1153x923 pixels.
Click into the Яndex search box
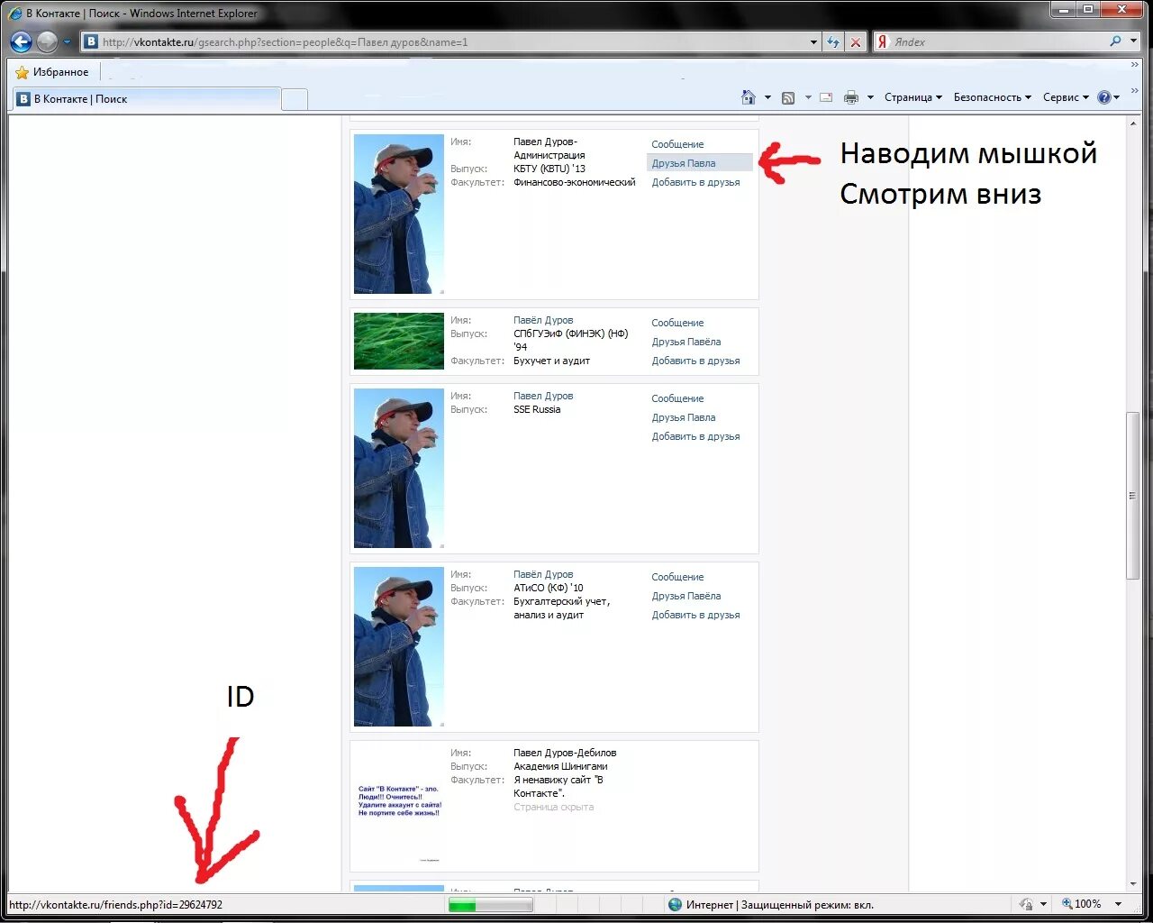click(998, 41)
